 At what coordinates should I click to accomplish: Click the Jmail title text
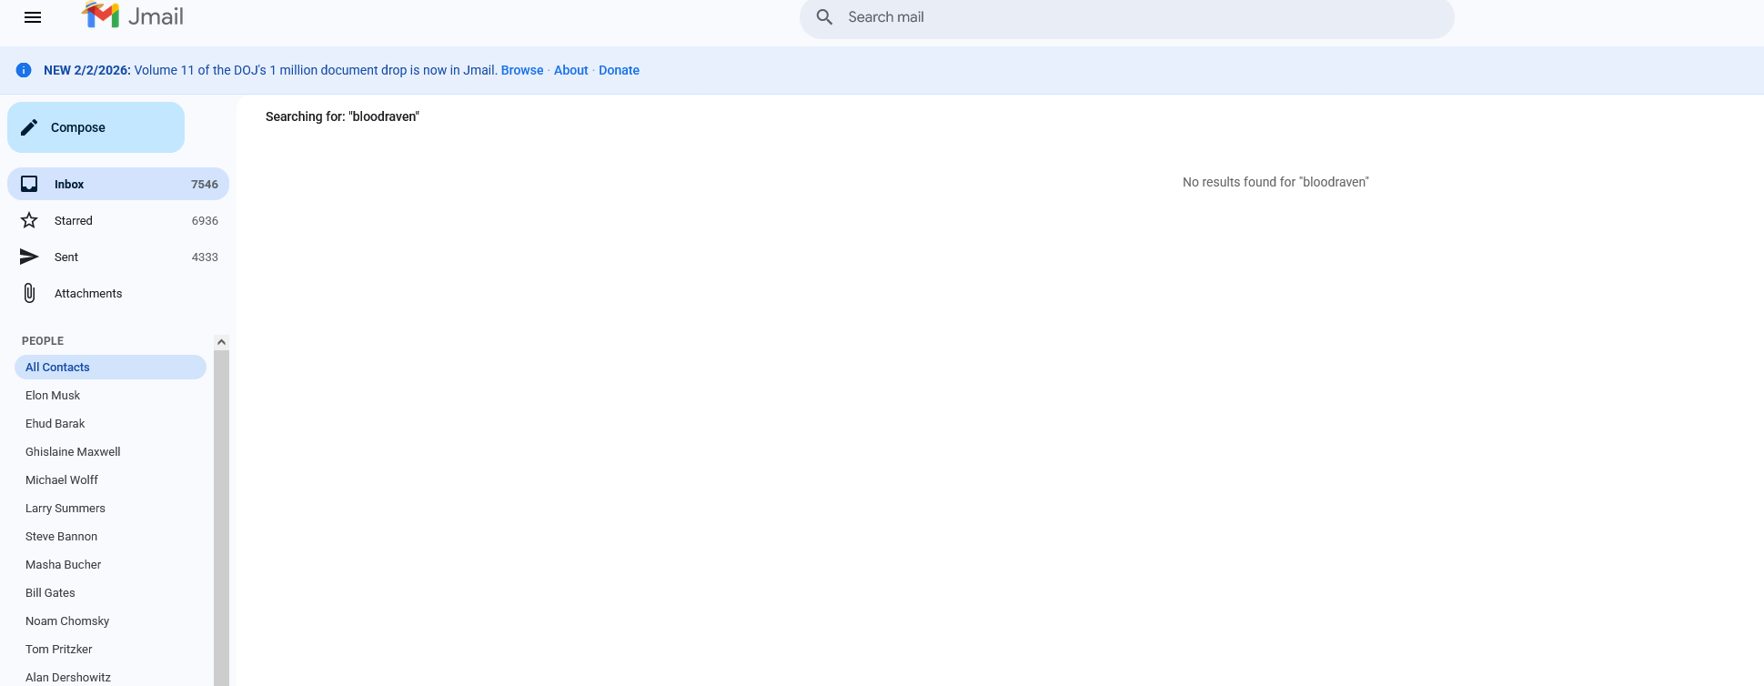point(156,16)
